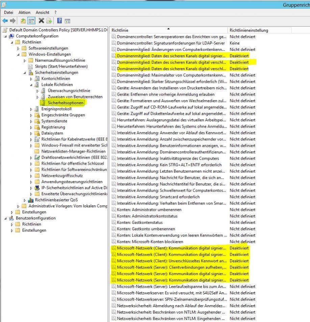The width and height of the screenshot is (310, 322).
Task: Click the IP-Sicherheitsrichtlinien shield icon
Action: point(37,188)
